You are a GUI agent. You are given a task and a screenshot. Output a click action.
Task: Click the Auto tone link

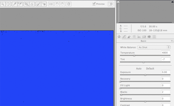(x=139, y=68)
